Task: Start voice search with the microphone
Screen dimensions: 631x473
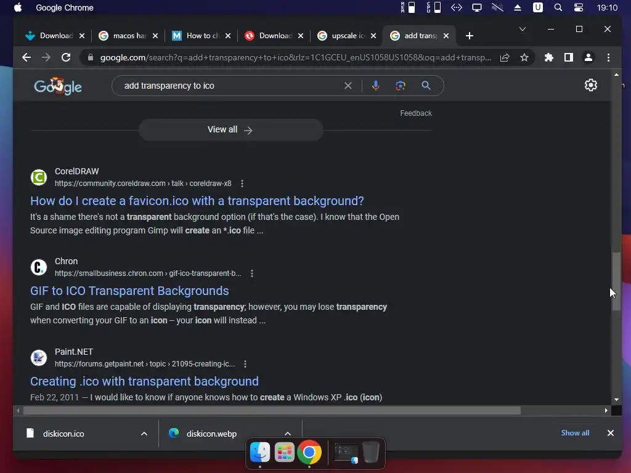Action: pyautogui.click(x=375, y=86)
